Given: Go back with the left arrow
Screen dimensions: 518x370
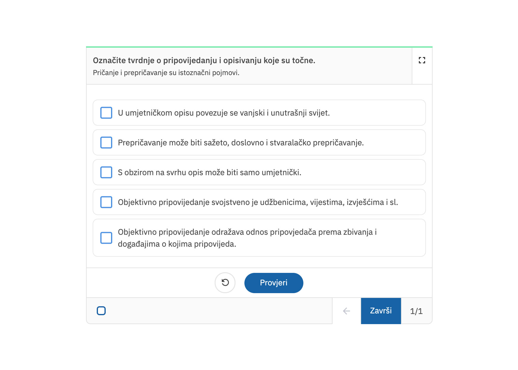Looking at the screenshot, I should coord(347,311).
